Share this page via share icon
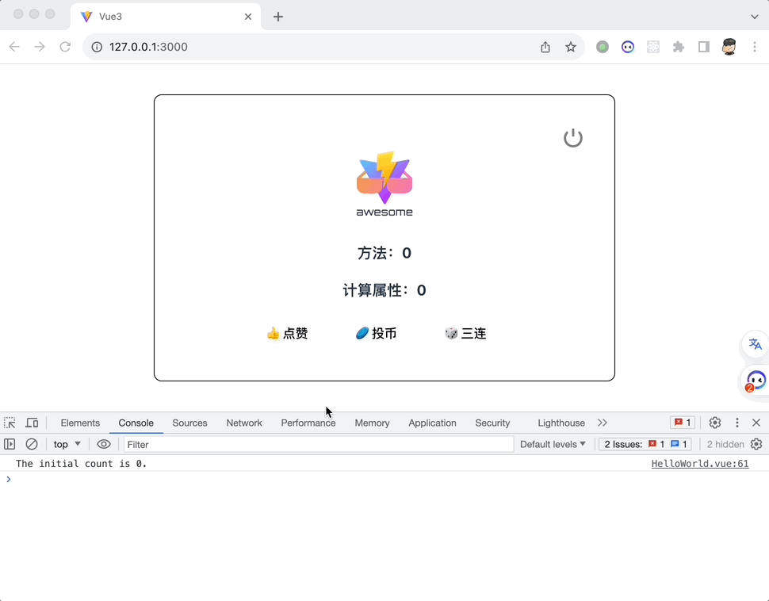This screenshot has width=769, height=601. point(545,47)
